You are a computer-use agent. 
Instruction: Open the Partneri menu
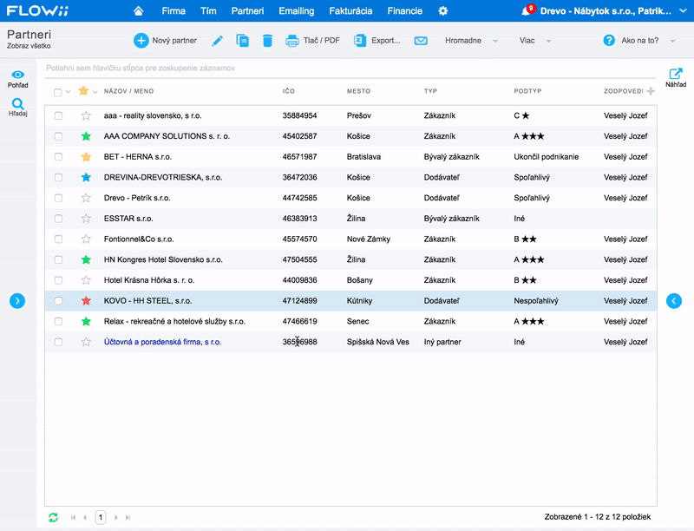(x=247, y=11)
